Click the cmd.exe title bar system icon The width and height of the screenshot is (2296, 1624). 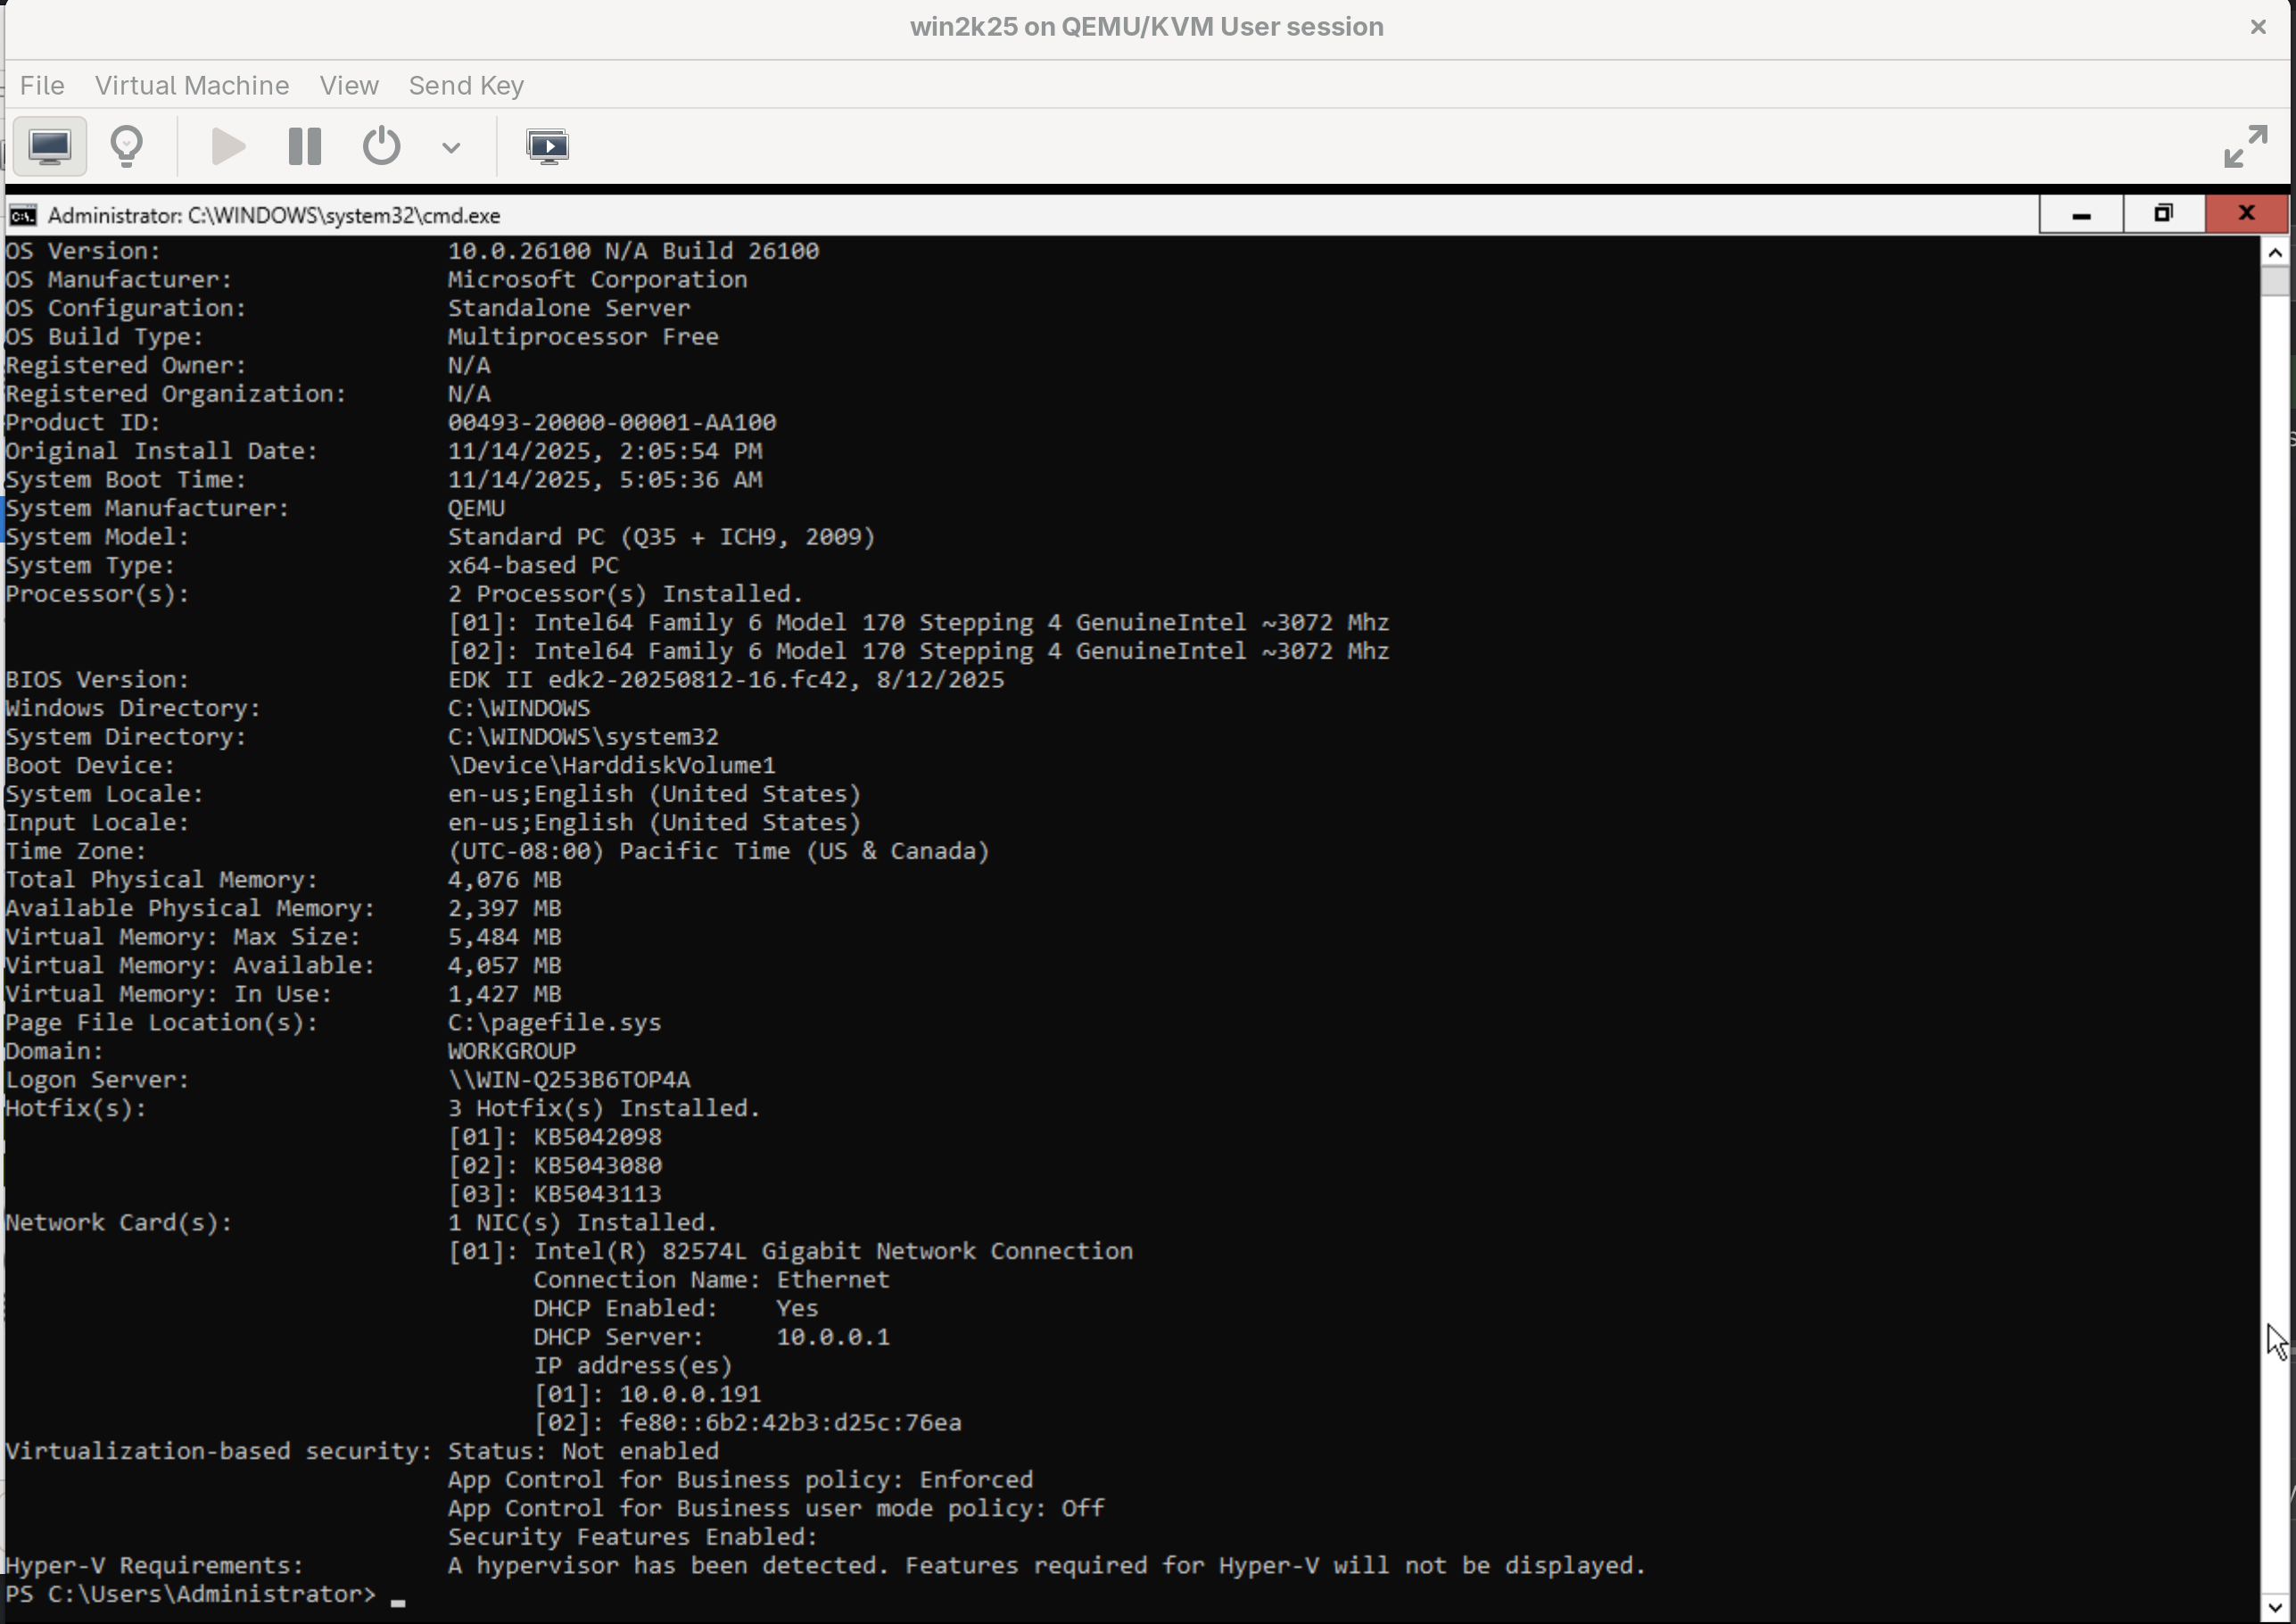tap(23, 215)
